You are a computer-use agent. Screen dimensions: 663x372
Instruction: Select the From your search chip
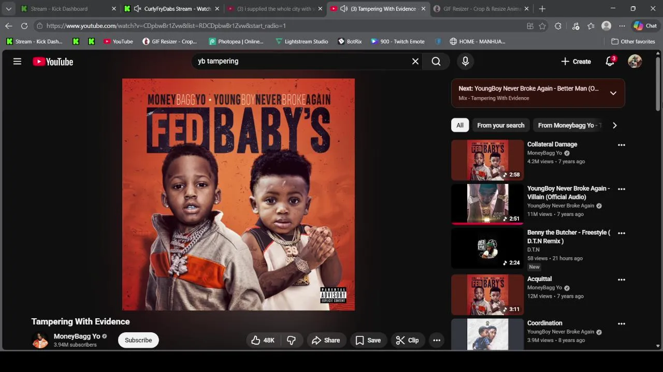(501, 126)
